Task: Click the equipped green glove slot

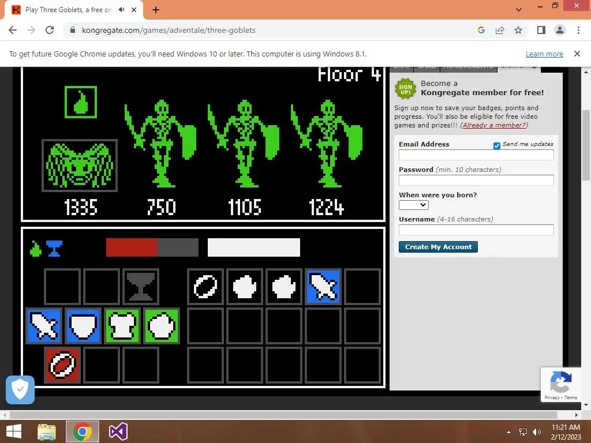Action: (162, 326)
